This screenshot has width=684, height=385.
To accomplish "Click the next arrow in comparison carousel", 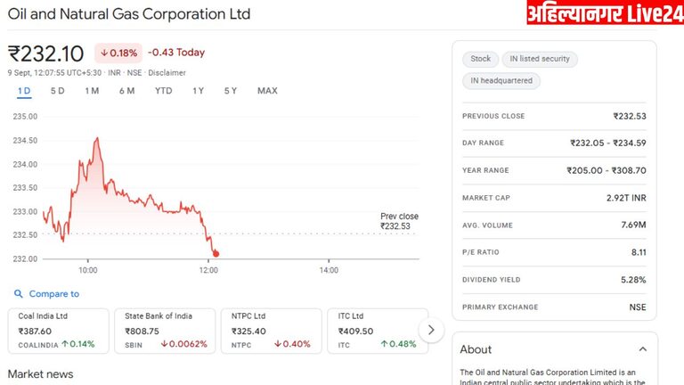I will click(x=431, y=330).
